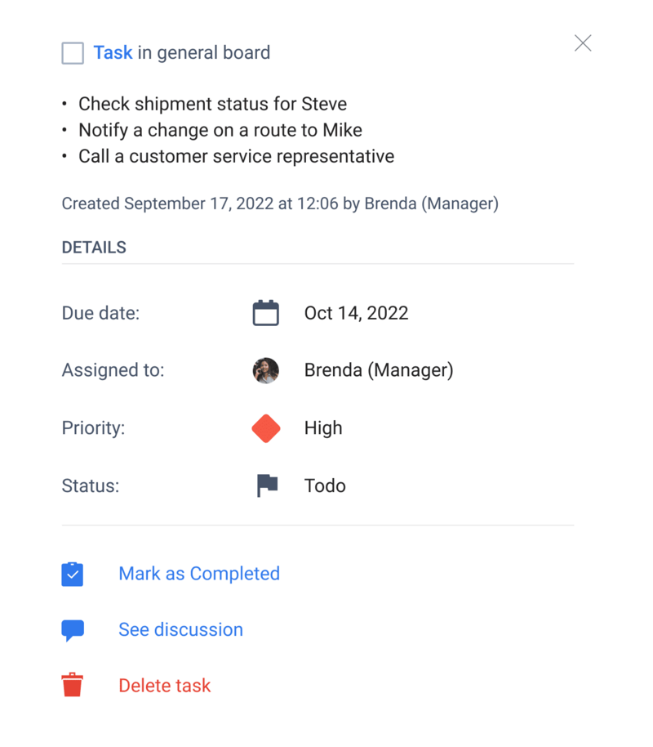
Task: Click Delete task
Action: (164, 685)
